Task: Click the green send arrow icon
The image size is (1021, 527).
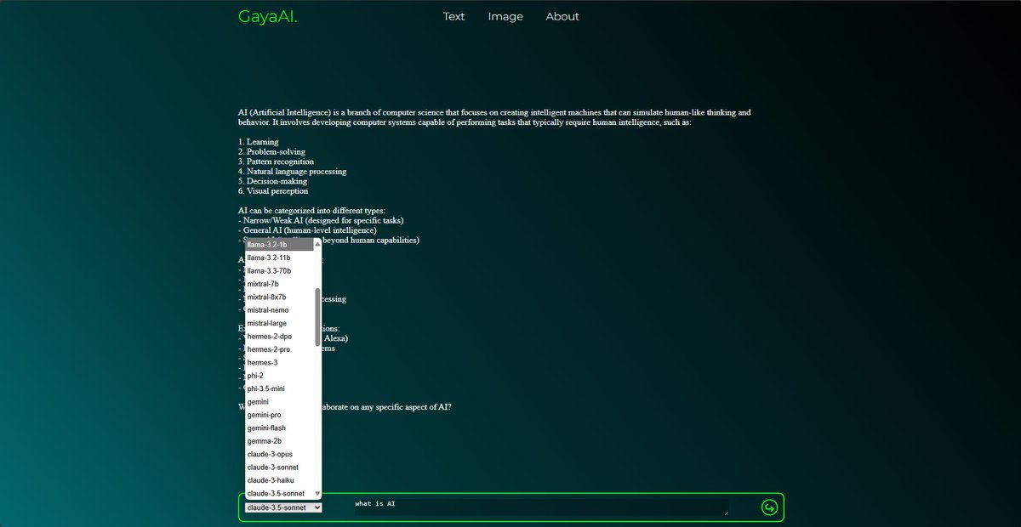Action: (769, 507)
